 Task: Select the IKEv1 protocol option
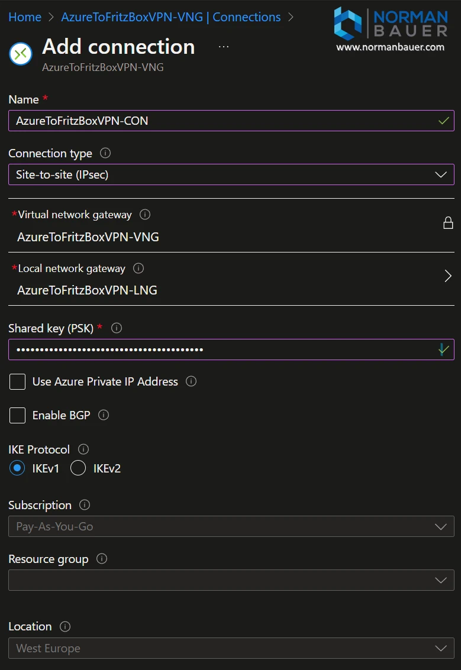[18, 468]
